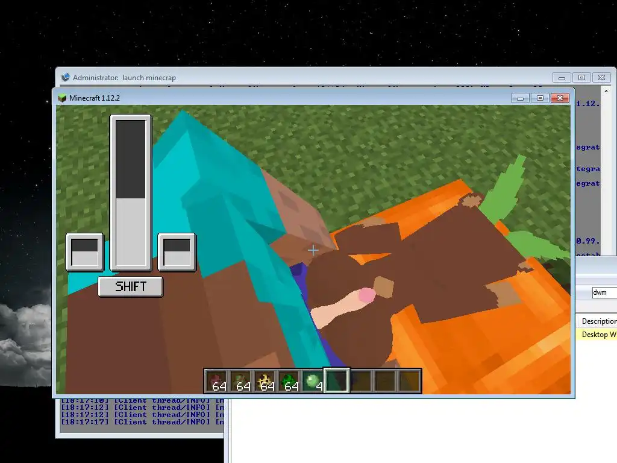Click the SHIFT button in Minecraft overlay

130,286
